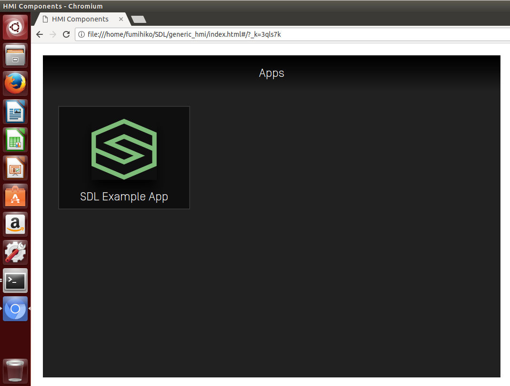Open the Trash from dock
Screen dimensions: 510x386
[x=15, y=371]
